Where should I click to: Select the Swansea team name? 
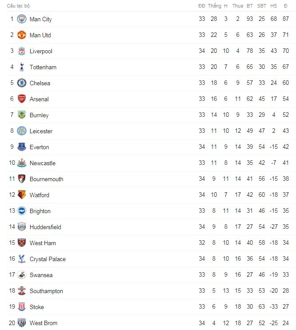pyautogui.click(x=41, y=275)
